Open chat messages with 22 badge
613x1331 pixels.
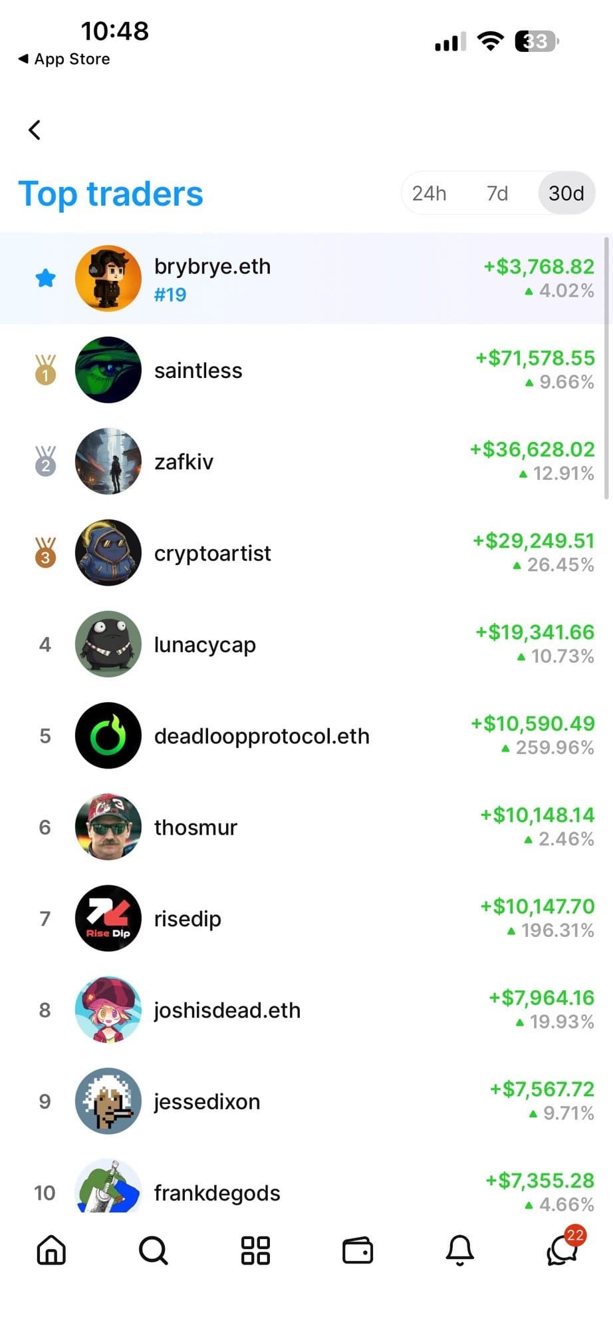click(x=562, y=1248)
